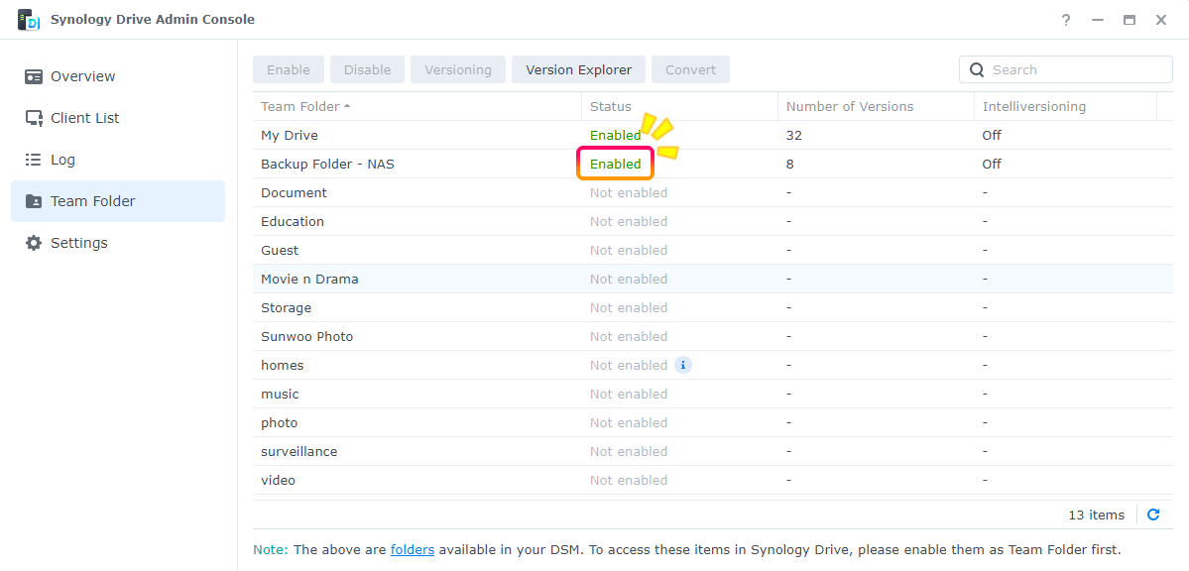1189x571 pixels.
Task: Select the Document folder row
Action: [713, 192]
